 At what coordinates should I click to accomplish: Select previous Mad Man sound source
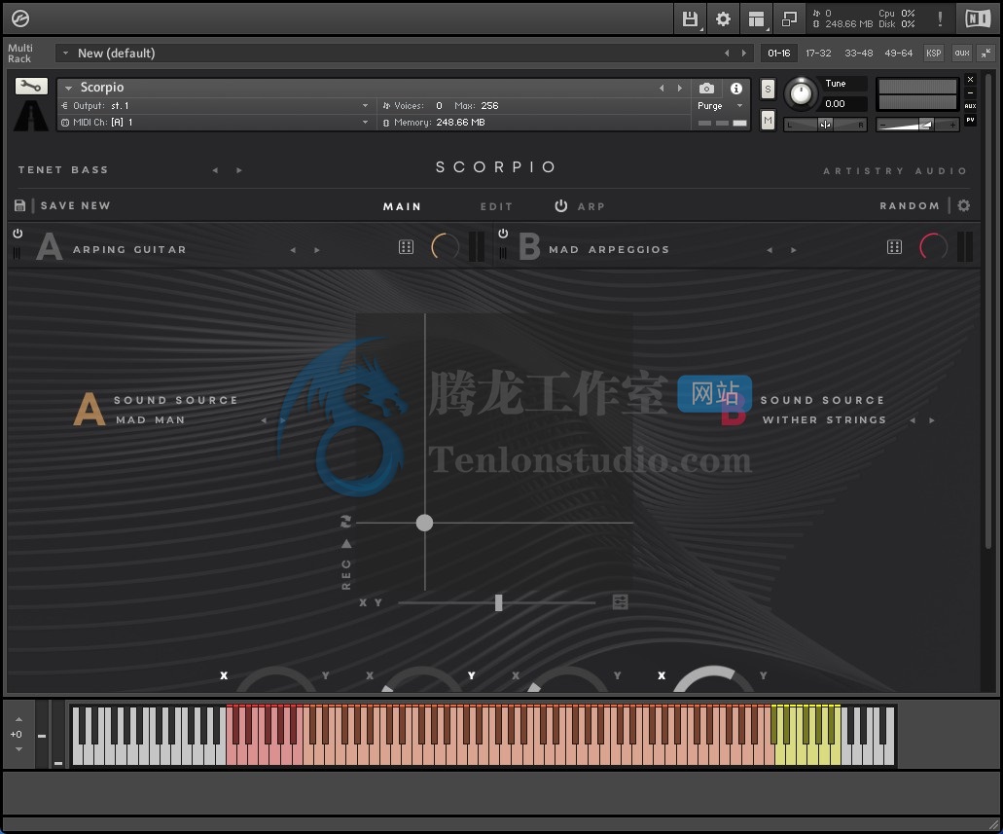click(x=264, y=420)
